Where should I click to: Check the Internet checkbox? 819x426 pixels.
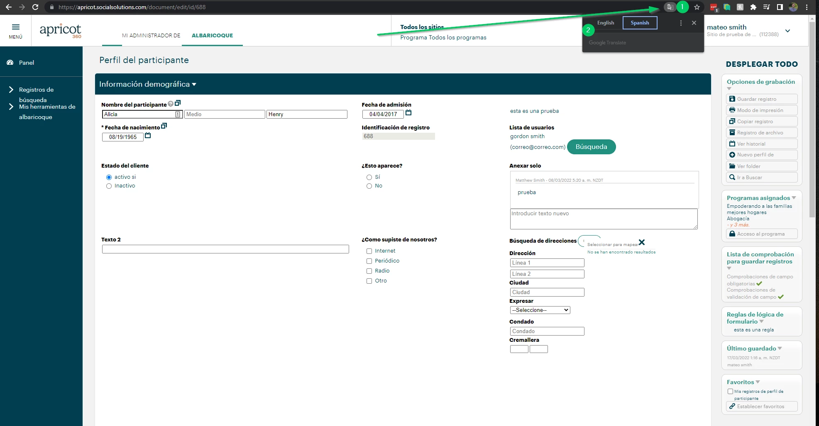369,251
